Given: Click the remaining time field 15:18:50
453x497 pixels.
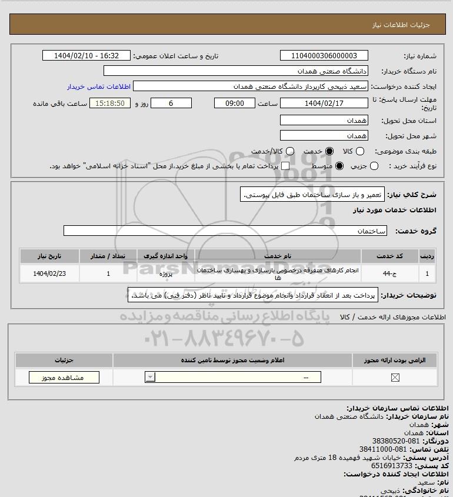Looking at the screenshot, I should 110,103.
